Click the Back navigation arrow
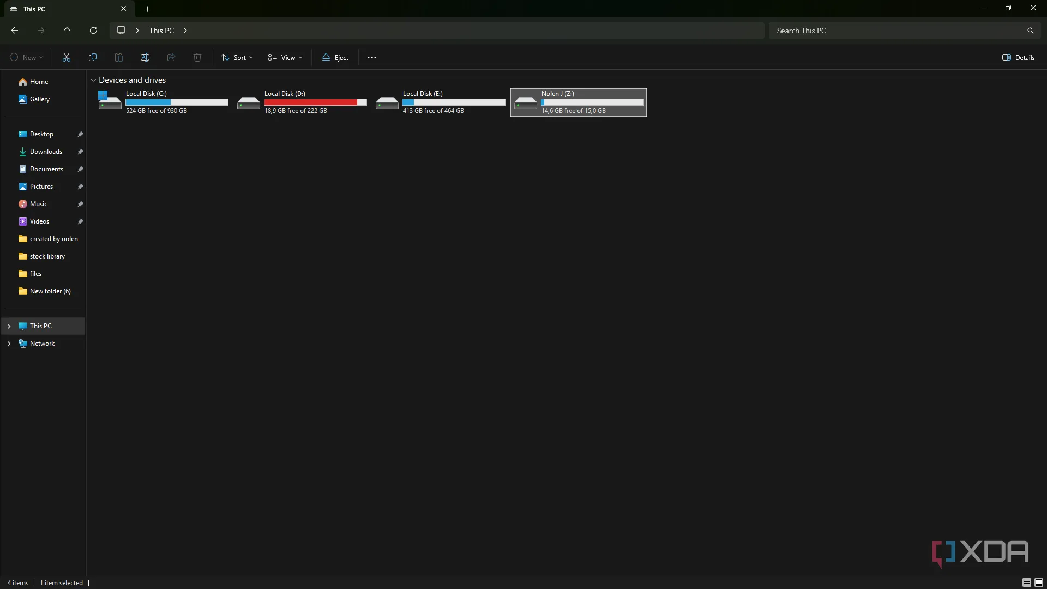 15,31
